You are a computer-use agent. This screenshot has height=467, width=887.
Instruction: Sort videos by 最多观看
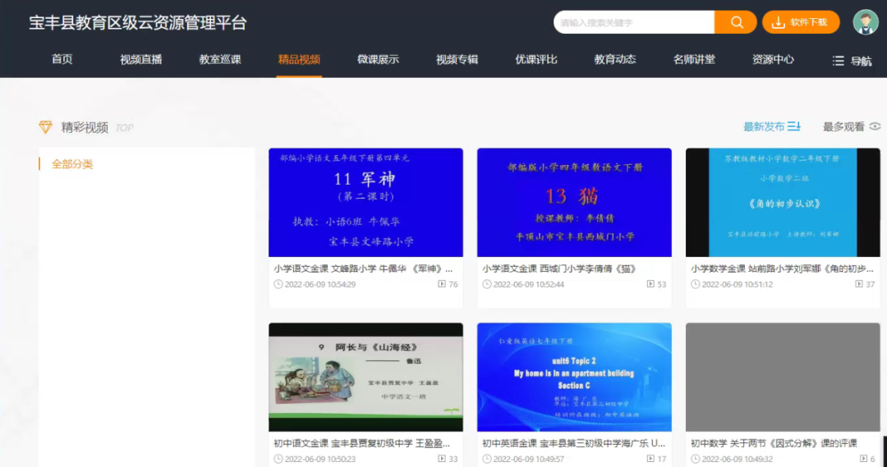(843, 126)
